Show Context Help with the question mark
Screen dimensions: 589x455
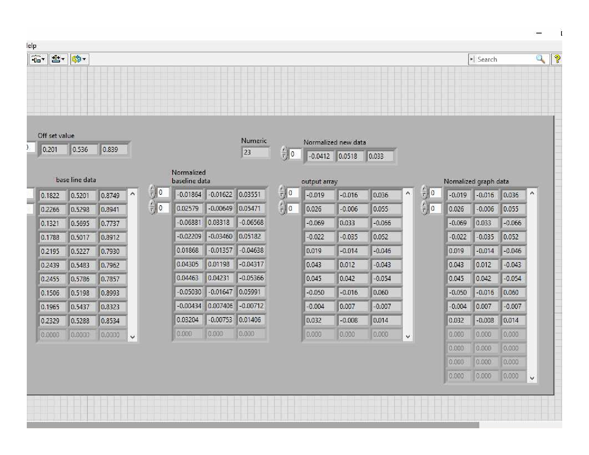(x=557, y=59)
